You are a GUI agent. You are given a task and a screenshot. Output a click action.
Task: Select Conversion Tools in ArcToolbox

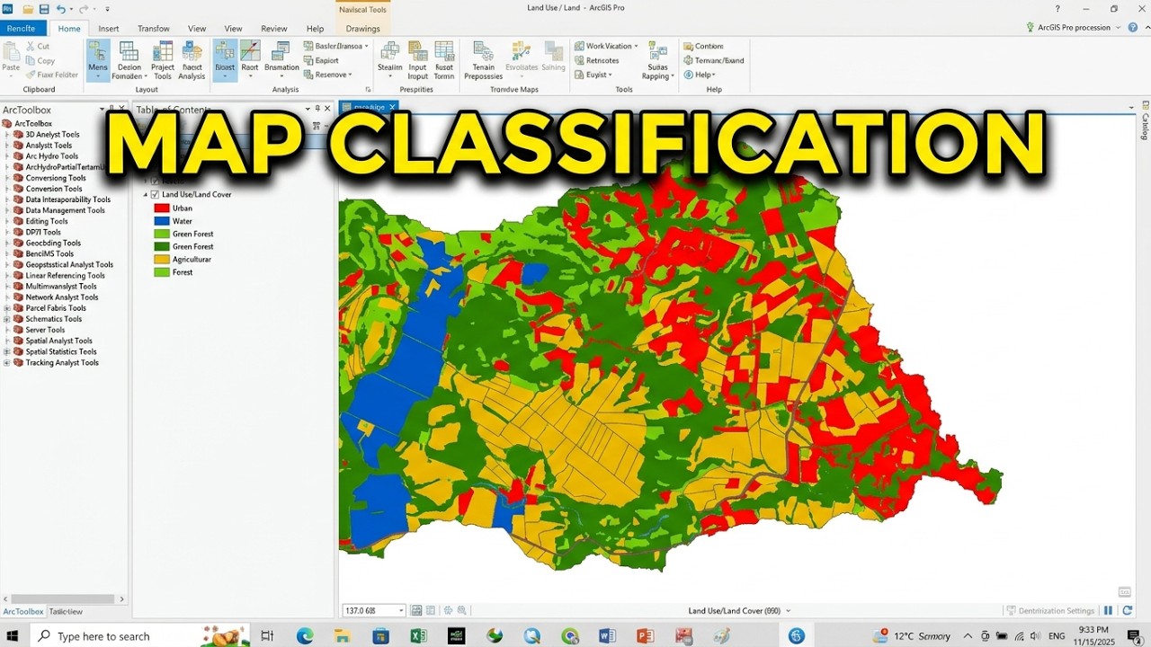(54, 190)
